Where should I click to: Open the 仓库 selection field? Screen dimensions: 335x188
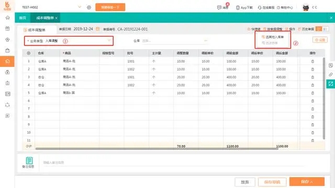pyautogui.click(x=175, y=41)
